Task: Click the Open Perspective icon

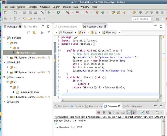Action: click(x=157, y=19)
